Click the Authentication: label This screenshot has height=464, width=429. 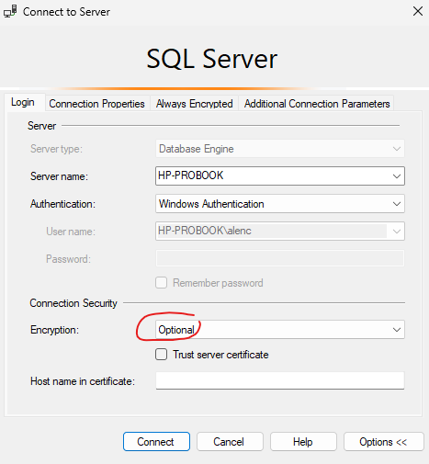tap(62, 204)
